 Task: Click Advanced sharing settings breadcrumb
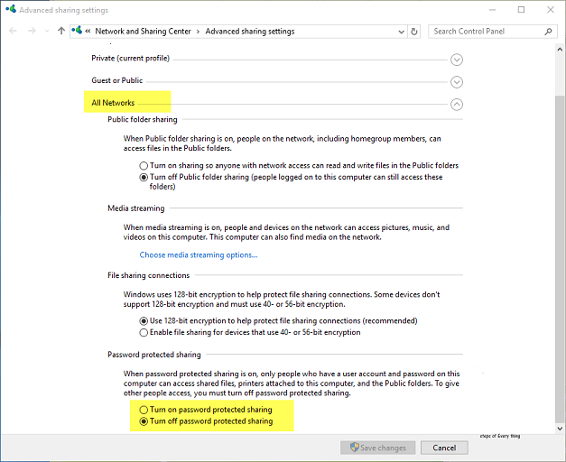click(250, 32)
